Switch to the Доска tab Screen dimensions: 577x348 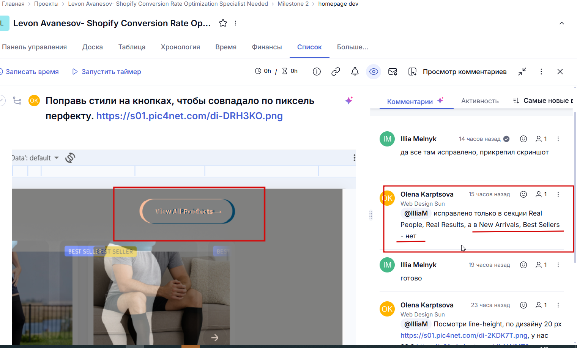pos(93,47)
